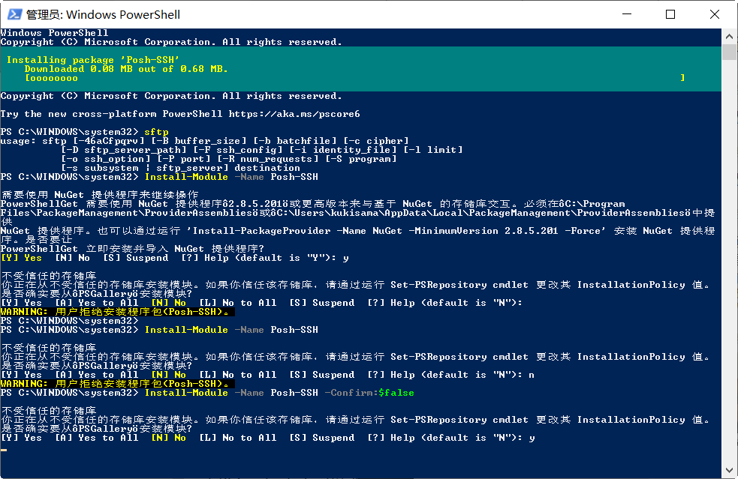Maximize the PowerShell window

(x=670, y=14)
